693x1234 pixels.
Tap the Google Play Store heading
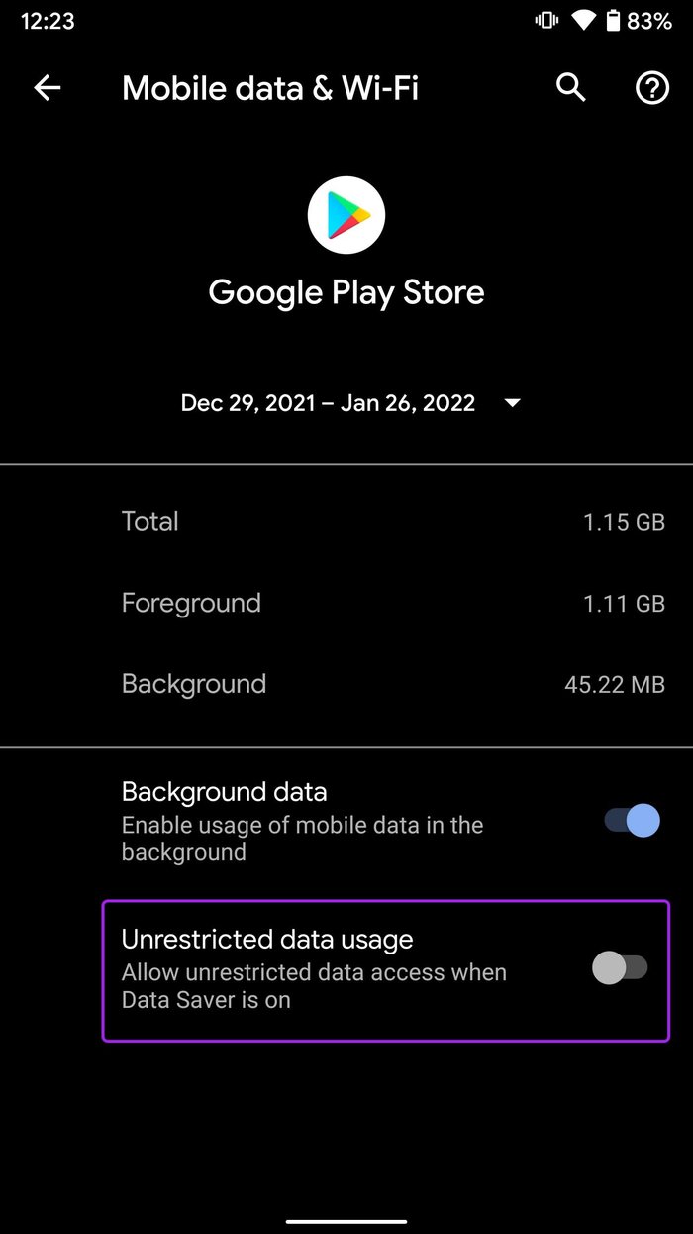pyautogui.click(x=346, y=291)
